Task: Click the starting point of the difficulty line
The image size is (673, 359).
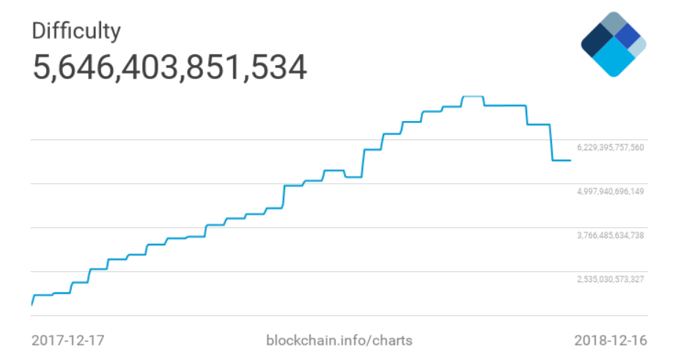Action: coord(32,303)
